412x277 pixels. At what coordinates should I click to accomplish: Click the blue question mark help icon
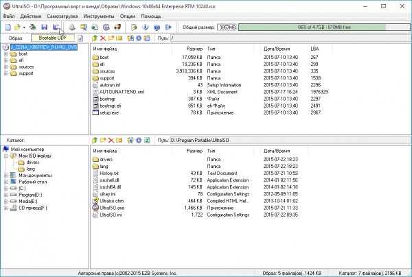pos(157,27)
